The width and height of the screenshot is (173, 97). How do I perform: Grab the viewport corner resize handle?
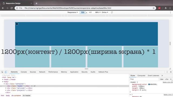(x=170, y=69)
